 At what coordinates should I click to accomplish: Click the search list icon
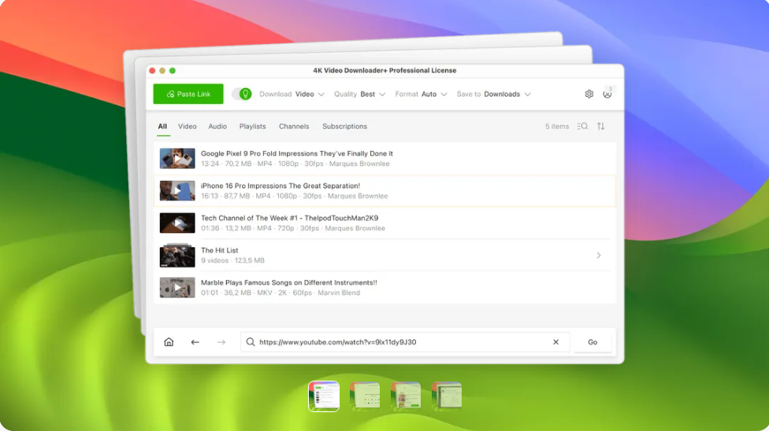point(582,127)
